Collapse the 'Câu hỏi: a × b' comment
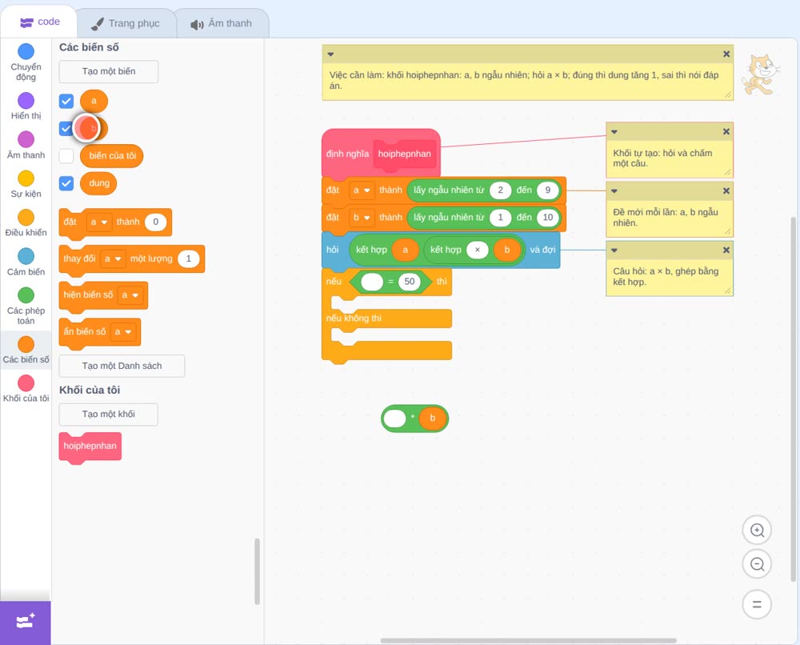Screen dimensions: 800x645 coord(614,250)
